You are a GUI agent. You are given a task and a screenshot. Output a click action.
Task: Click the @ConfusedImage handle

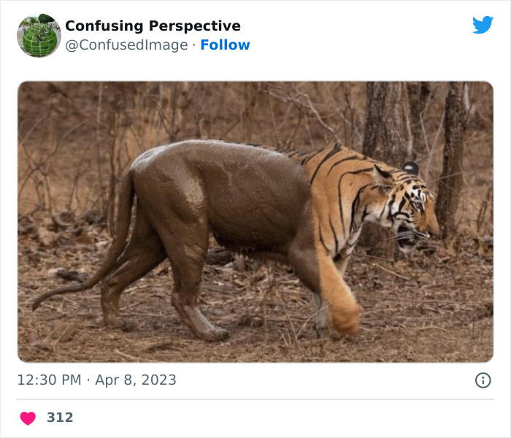click(x=128, y=45)
